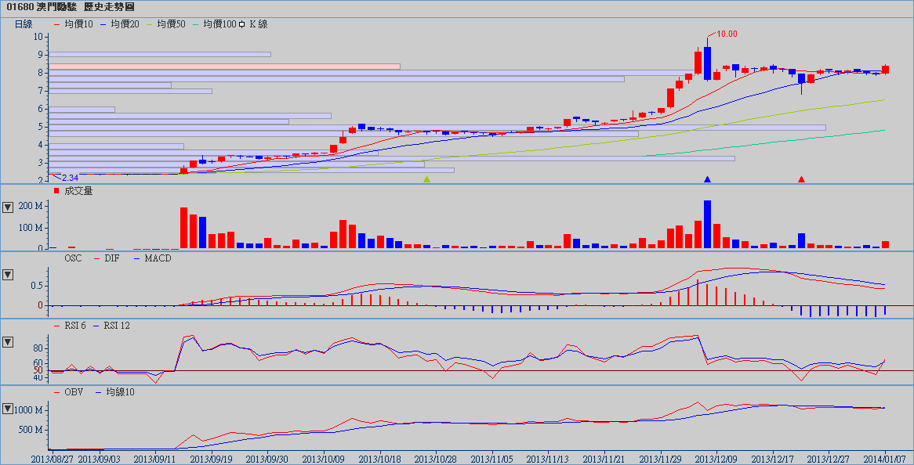The width and height of the screenshot is (914, 465).
Task: Toggle the 均價20 moving average legend
Action: tap(120, 24)
